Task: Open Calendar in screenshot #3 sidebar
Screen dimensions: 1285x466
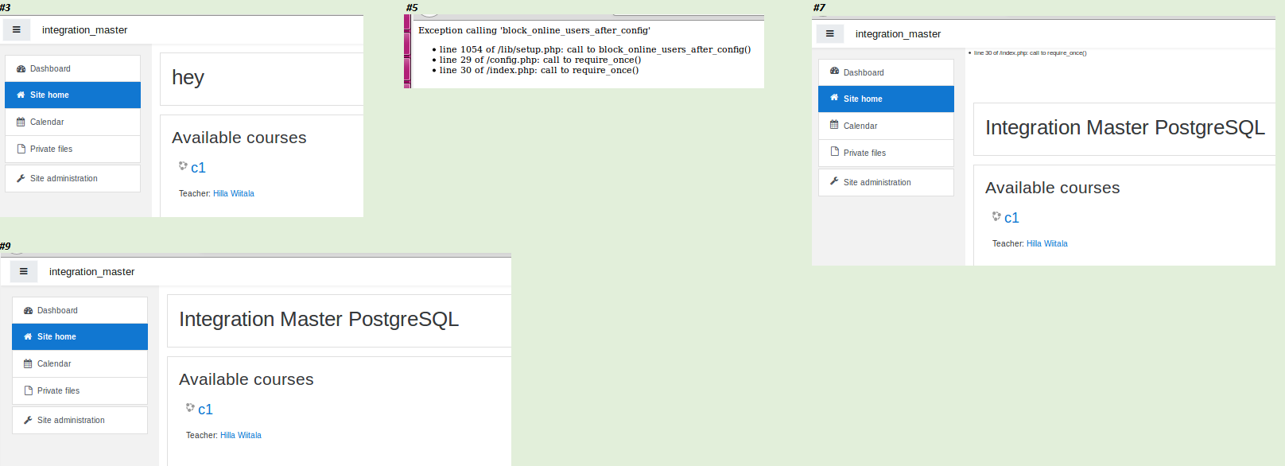Action: 72,122
